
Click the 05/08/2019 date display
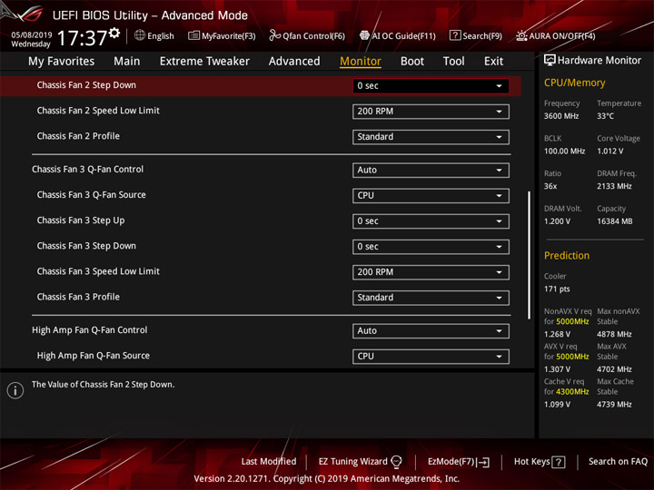(32, 35)
